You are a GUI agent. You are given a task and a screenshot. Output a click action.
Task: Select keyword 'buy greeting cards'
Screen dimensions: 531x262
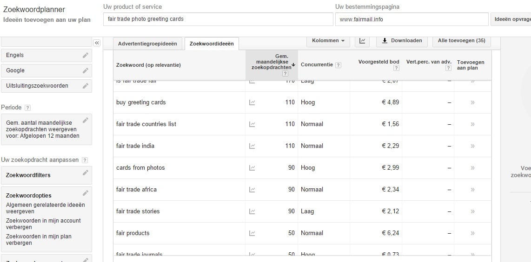coord(141,102)
